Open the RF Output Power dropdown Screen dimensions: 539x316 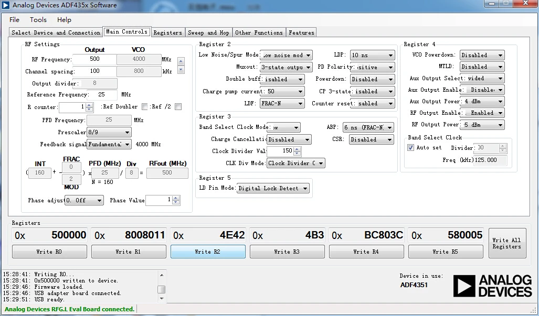(x=482, y=125)
